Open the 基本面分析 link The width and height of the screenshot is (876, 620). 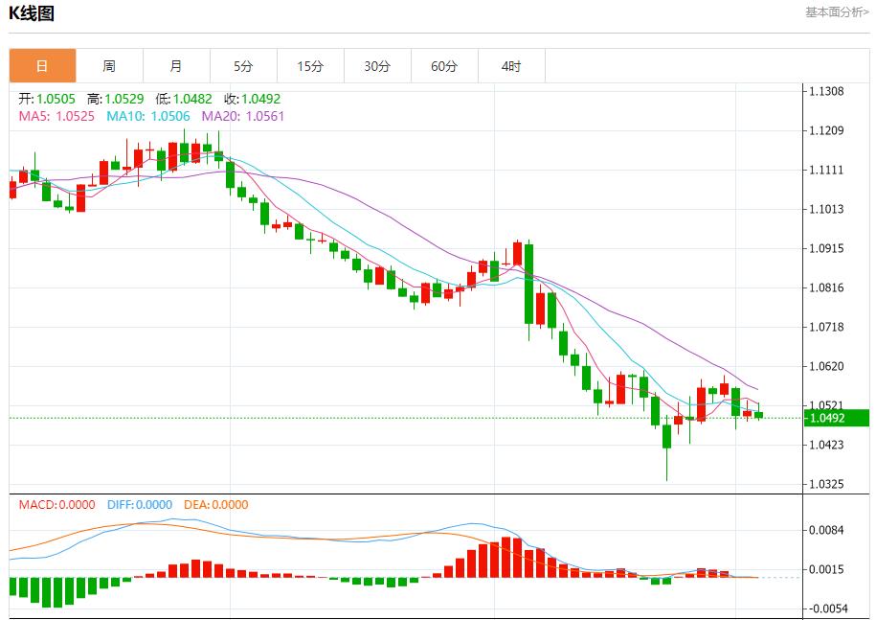point(837,12)
